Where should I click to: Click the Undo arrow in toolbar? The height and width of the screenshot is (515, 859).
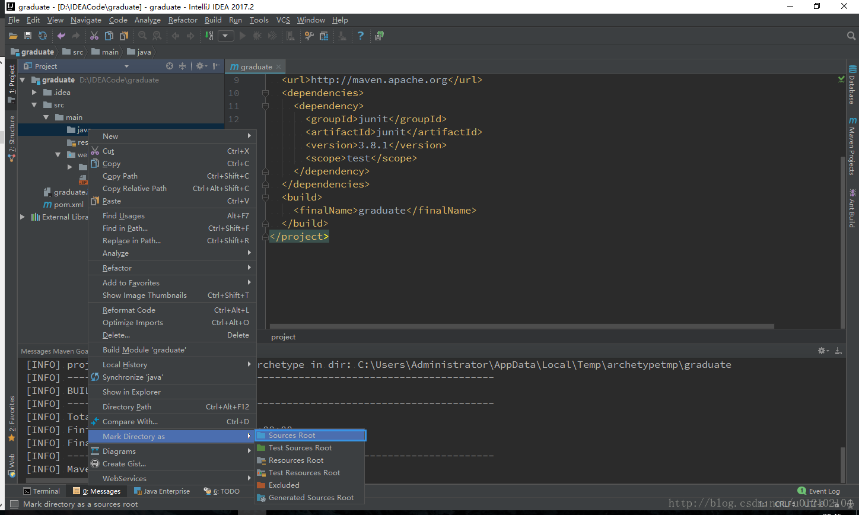click(61, 36)
